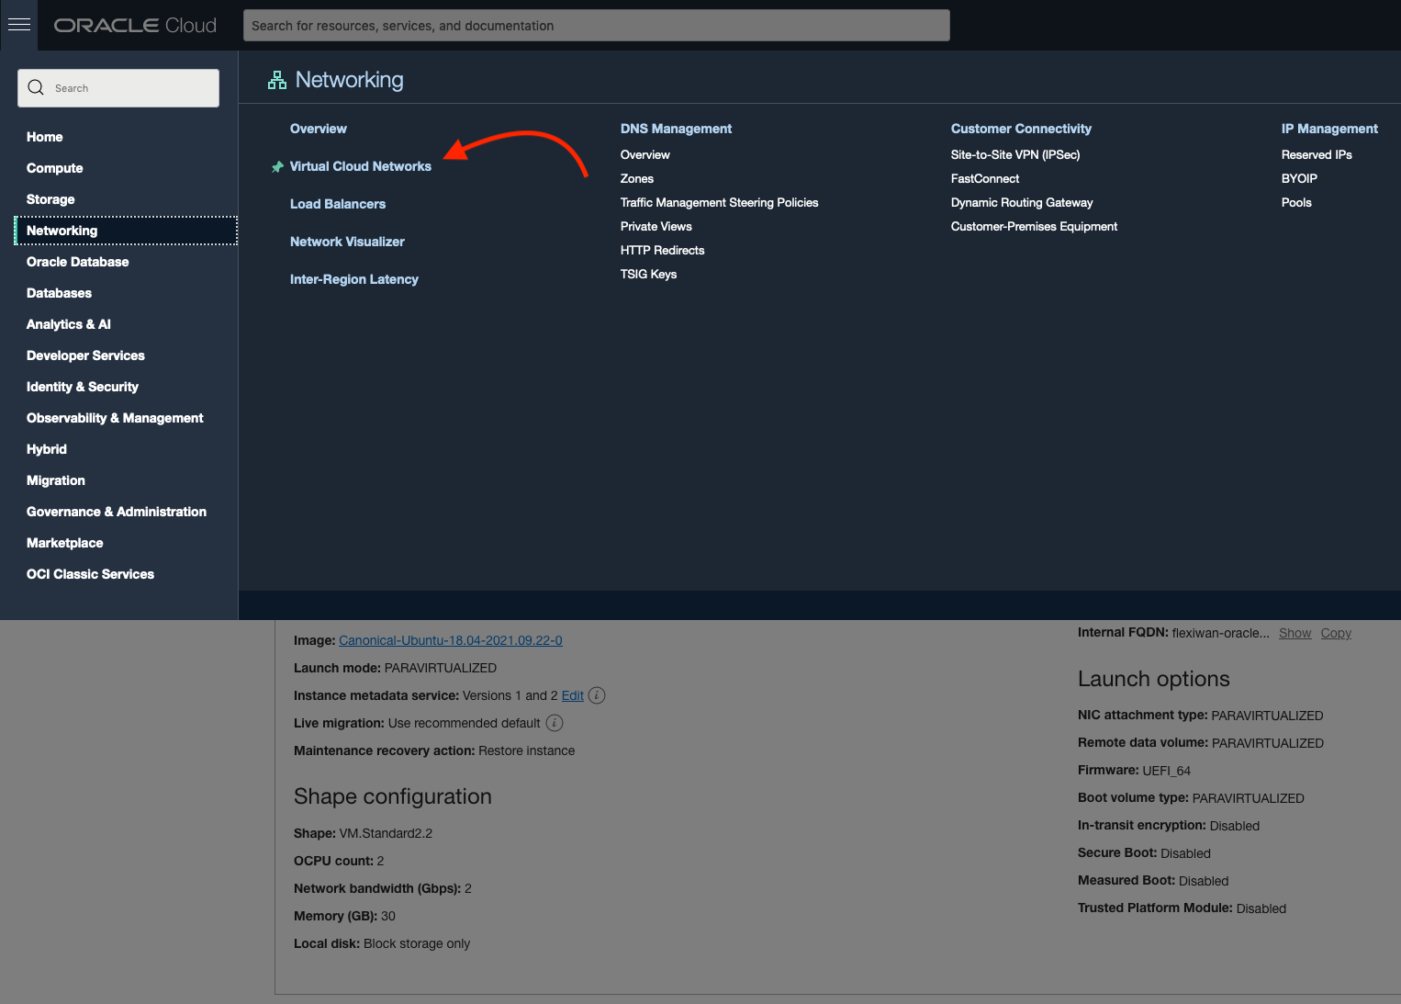Open Load Balancers link
The image size is (1401, 1004).
(x=338, y=204)
